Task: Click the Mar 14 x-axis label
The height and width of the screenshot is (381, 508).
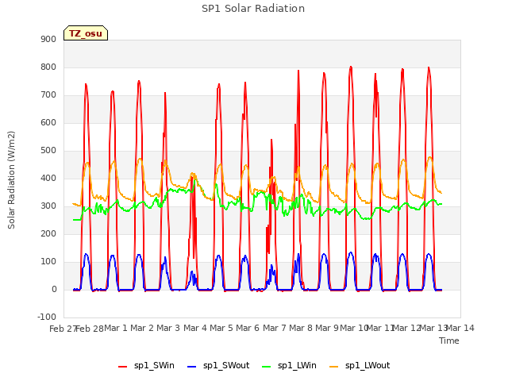Action: point(460,328)
